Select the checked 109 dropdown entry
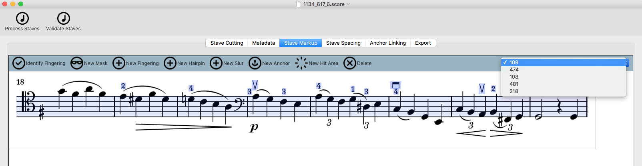This screenshot has height=166, width=642. click(514, 62)
